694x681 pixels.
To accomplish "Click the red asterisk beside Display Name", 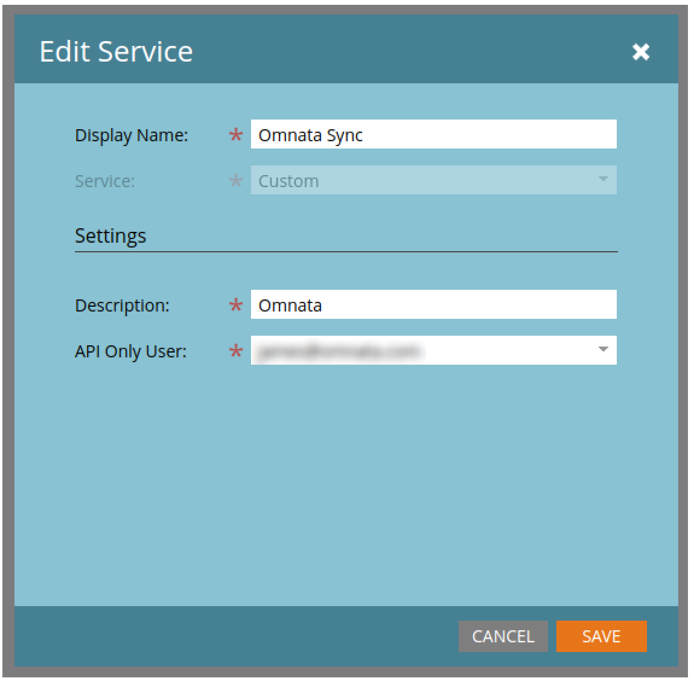I will tap(235, 136).
